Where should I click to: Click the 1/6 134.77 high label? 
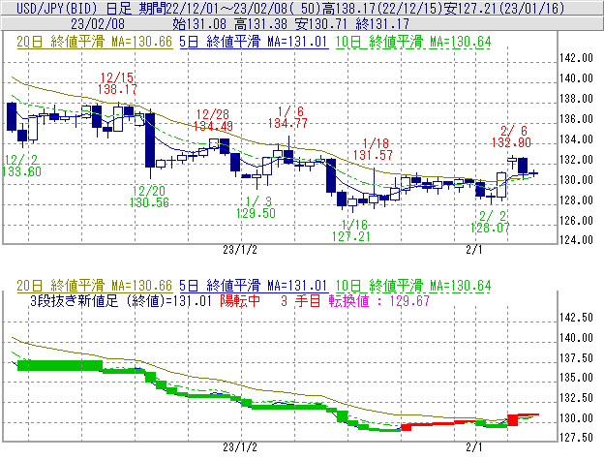pos(287,117)
